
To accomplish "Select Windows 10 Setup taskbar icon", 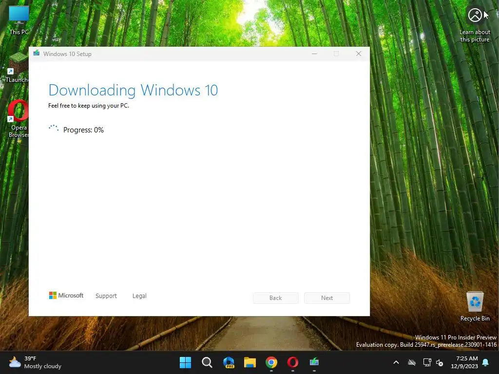I will (x=314, y=362).
